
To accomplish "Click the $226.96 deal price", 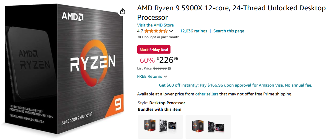I will (167, 60).
